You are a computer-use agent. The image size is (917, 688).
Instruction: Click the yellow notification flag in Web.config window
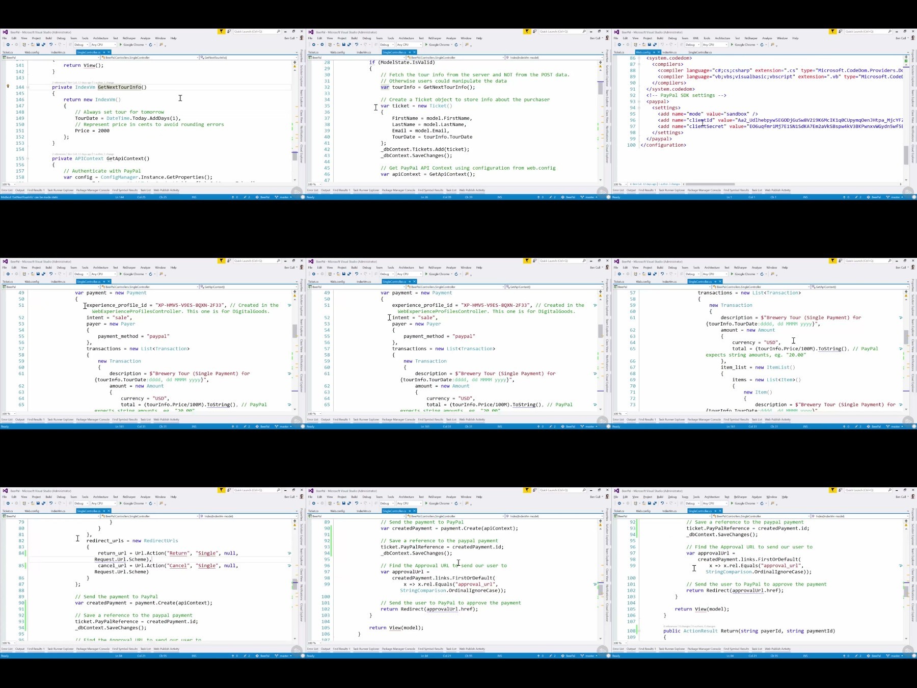[x=832, y=32]
